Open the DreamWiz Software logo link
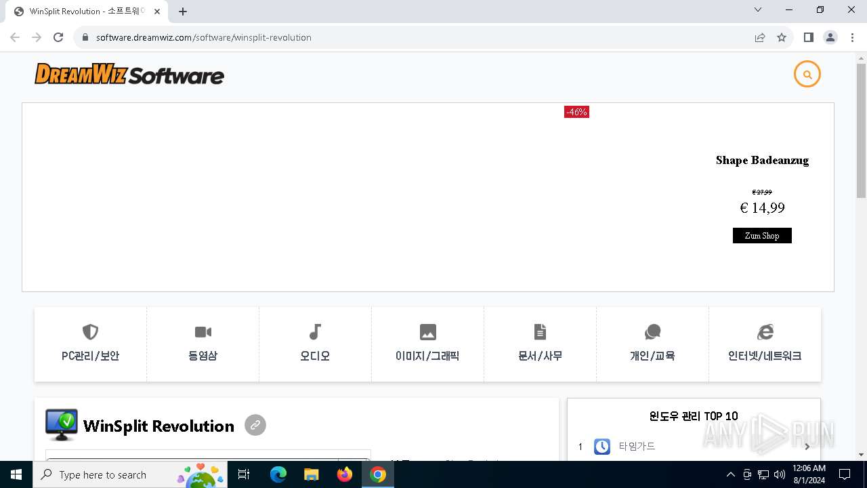 point(129,74)
